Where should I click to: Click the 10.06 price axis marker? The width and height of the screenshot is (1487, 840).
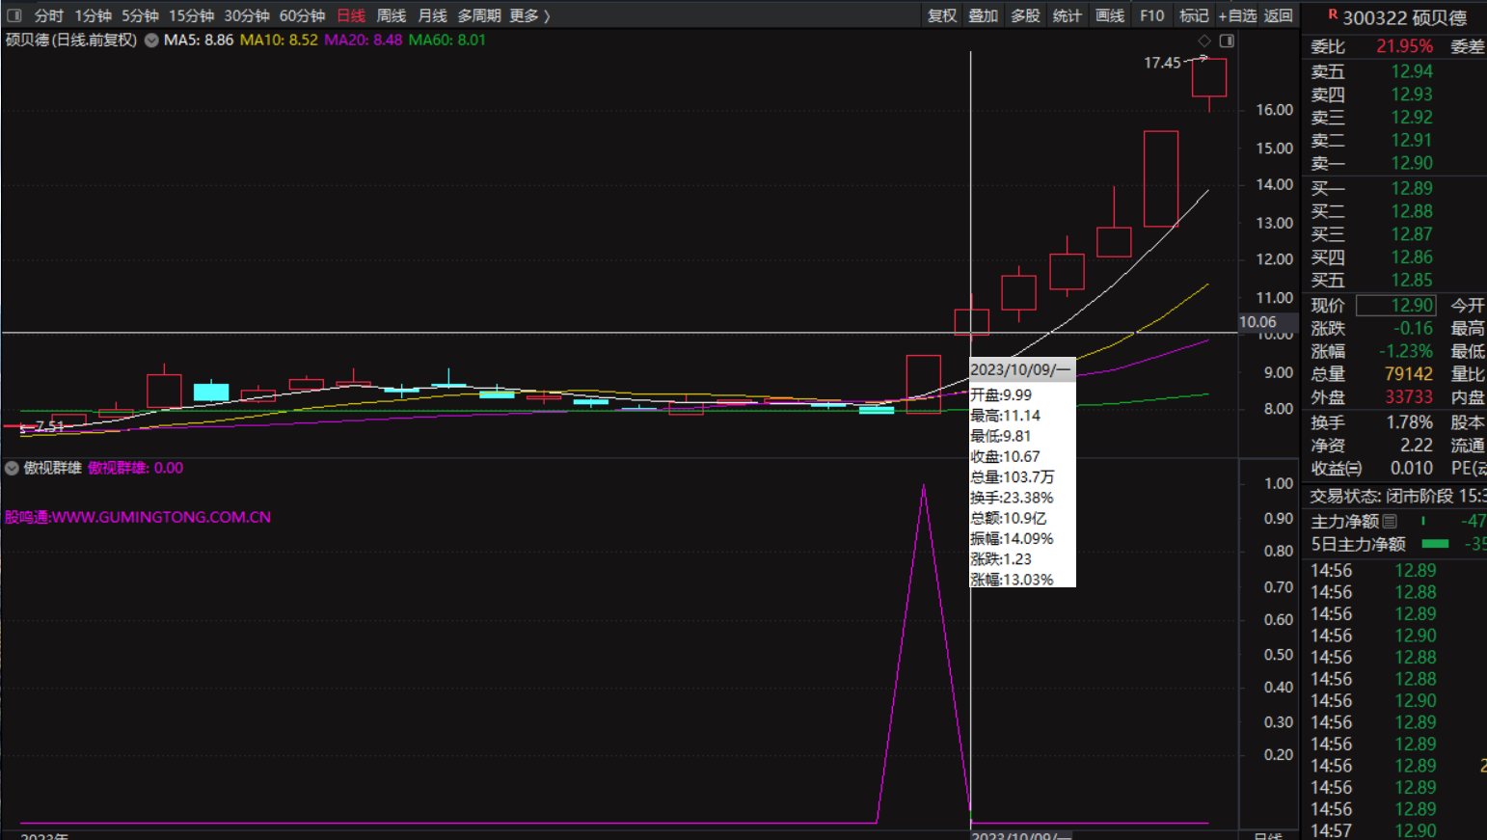coord(1257,322)
